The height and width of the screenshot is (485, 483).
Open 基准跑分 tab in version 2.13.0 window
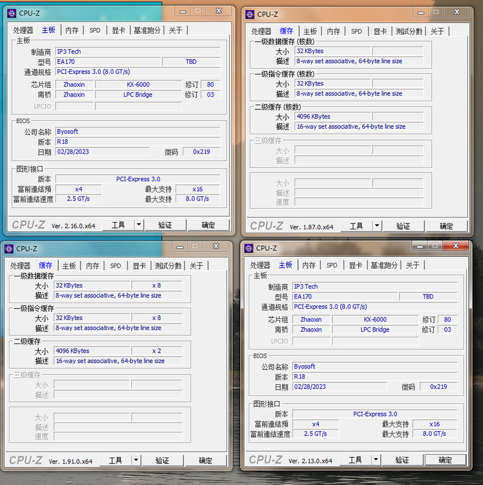tap(384, 265)
